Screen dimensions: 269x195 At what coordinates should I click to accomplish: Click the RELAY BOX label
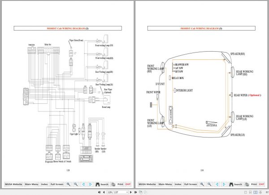click(178, 78)
